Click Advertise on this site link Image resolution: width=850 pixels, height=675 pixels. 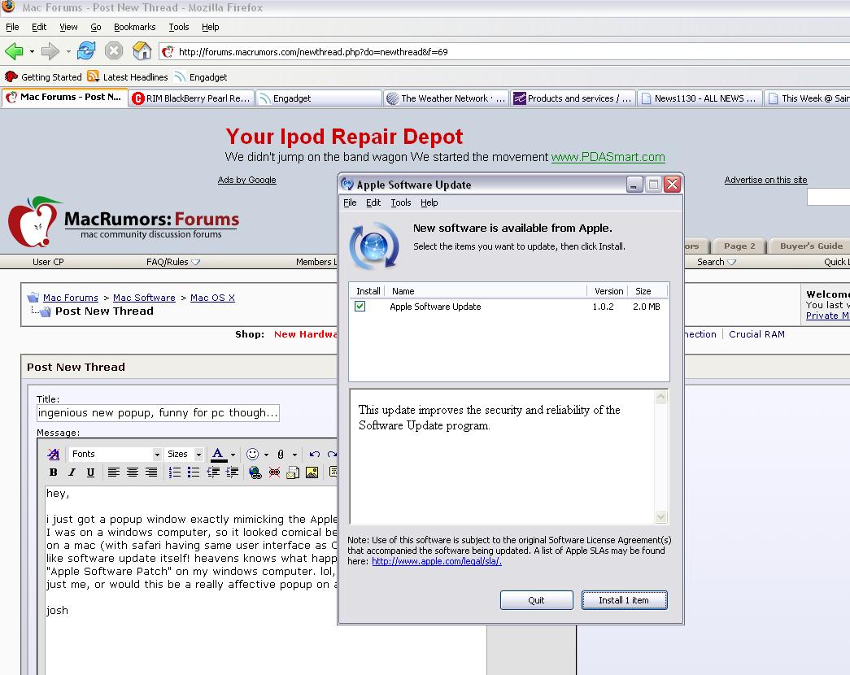point(765,180)
